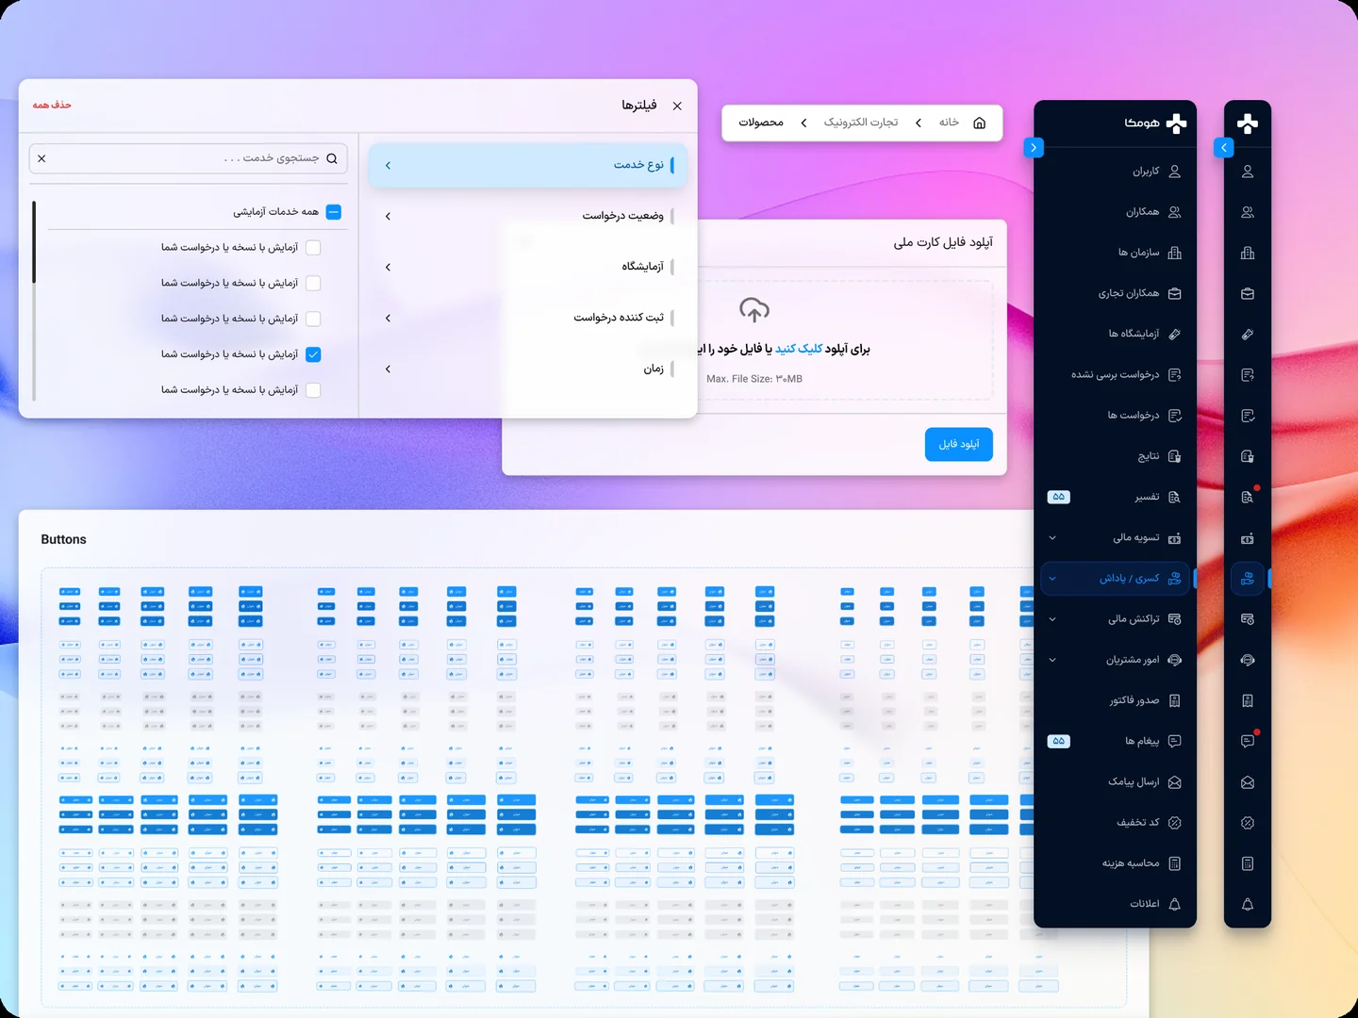1358x1018 pixels.
Task: Click the users icon in the collapsed sidebar
Action: coord(1247,172)
